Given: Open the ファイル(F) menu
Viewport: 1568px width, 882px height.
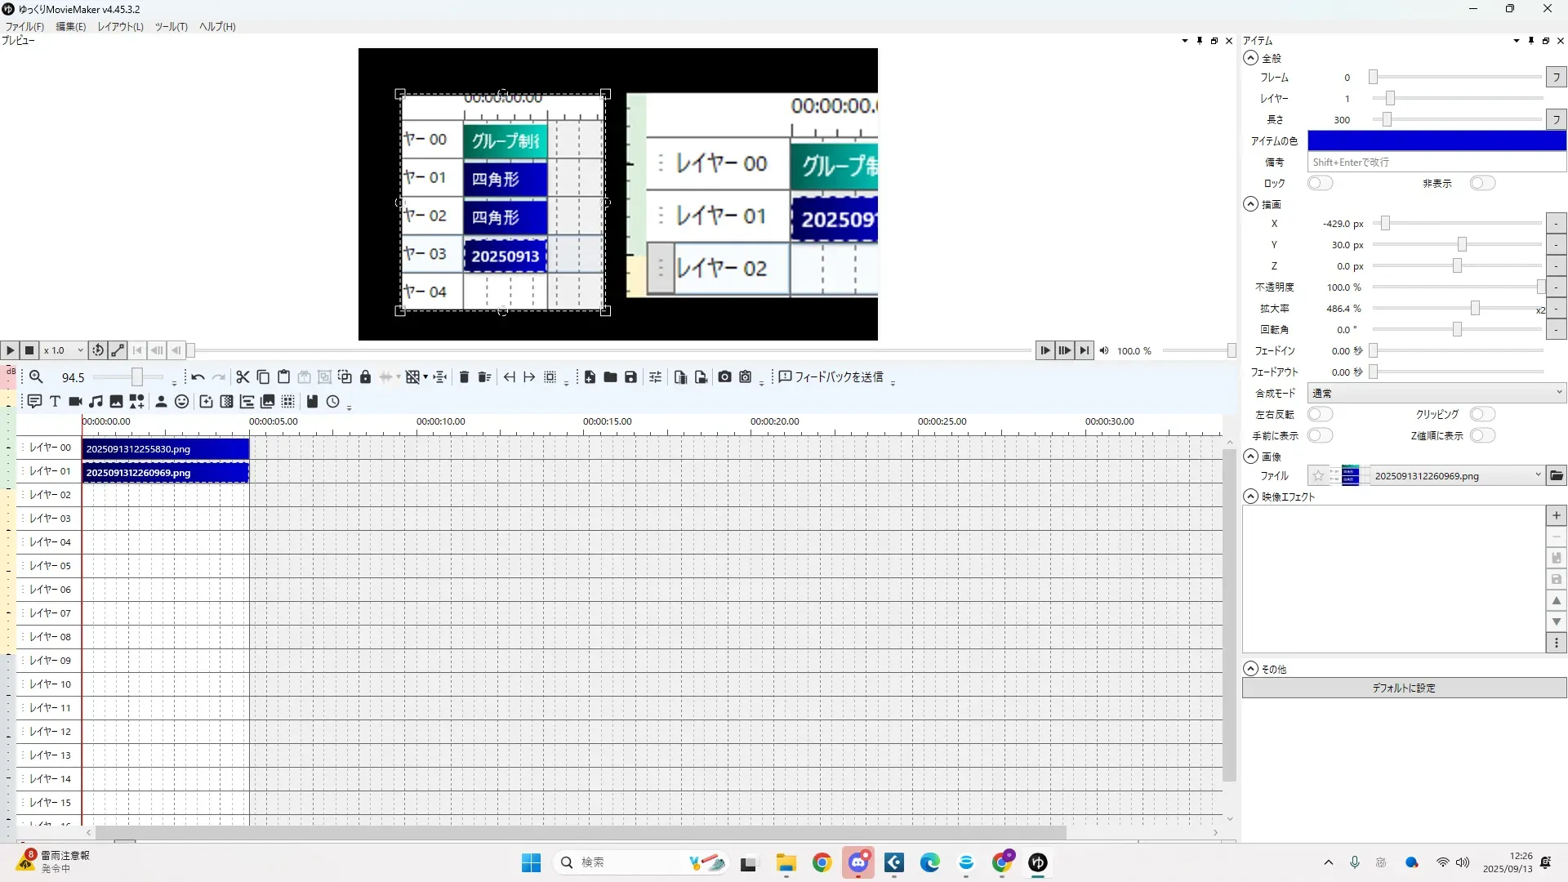Looking at the screenshot, I should tap(24, 27).
